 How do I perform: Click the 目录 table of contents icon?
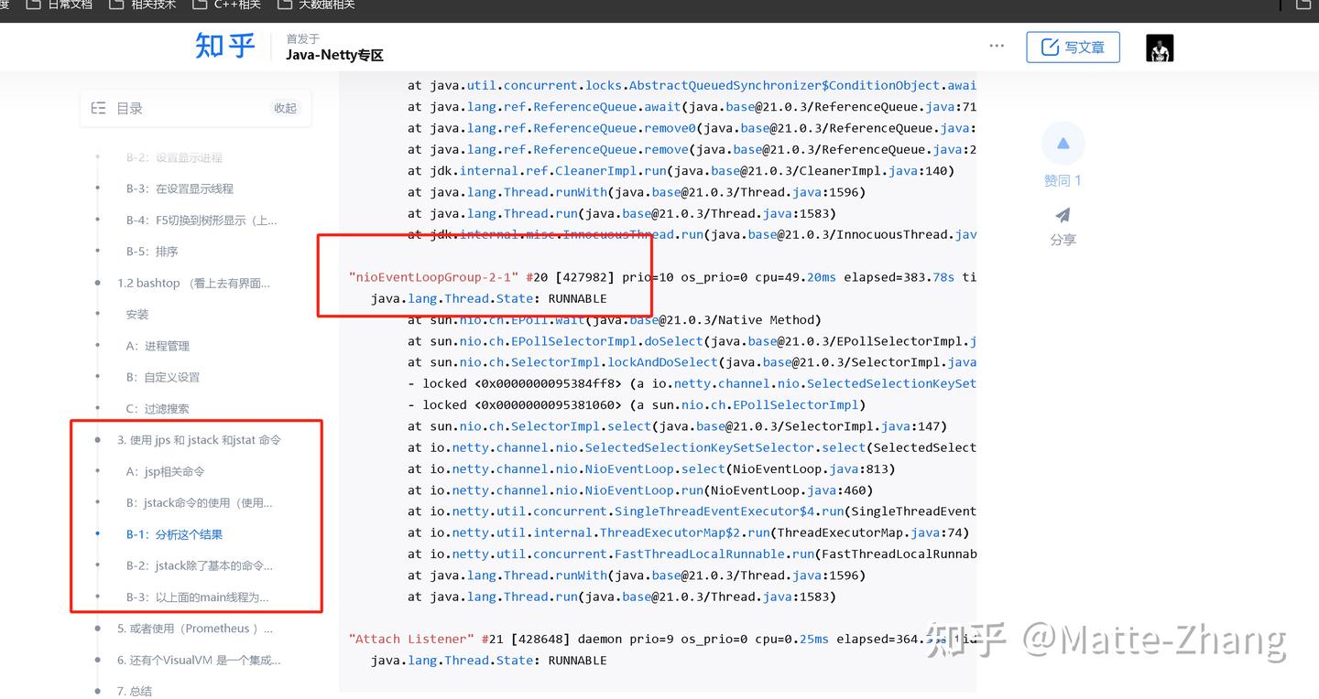tap(98, 108)
